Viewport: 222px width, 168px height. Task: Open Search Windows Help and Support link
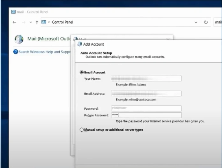click(x=44, y=52)
